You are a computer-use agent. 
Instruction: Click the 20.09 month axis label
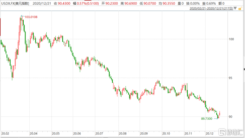(x=144, y=134)
